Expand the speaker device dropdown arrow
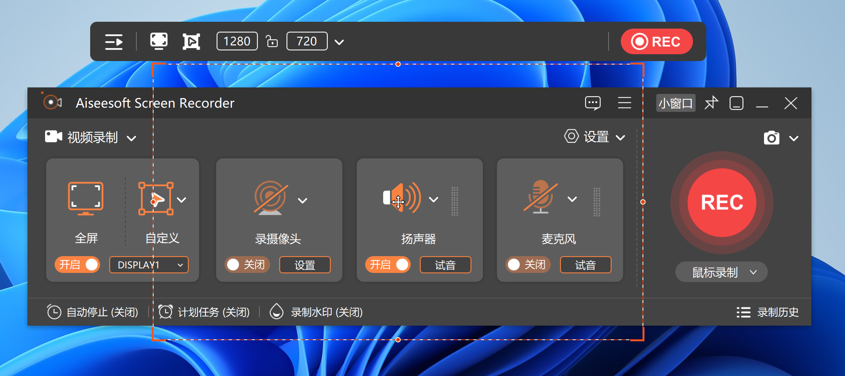 434,200
